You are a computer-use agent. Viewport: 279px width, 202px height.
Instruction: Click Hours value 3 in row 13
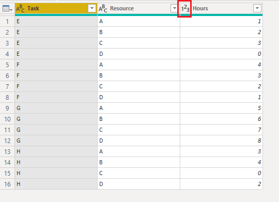(221, 151)
